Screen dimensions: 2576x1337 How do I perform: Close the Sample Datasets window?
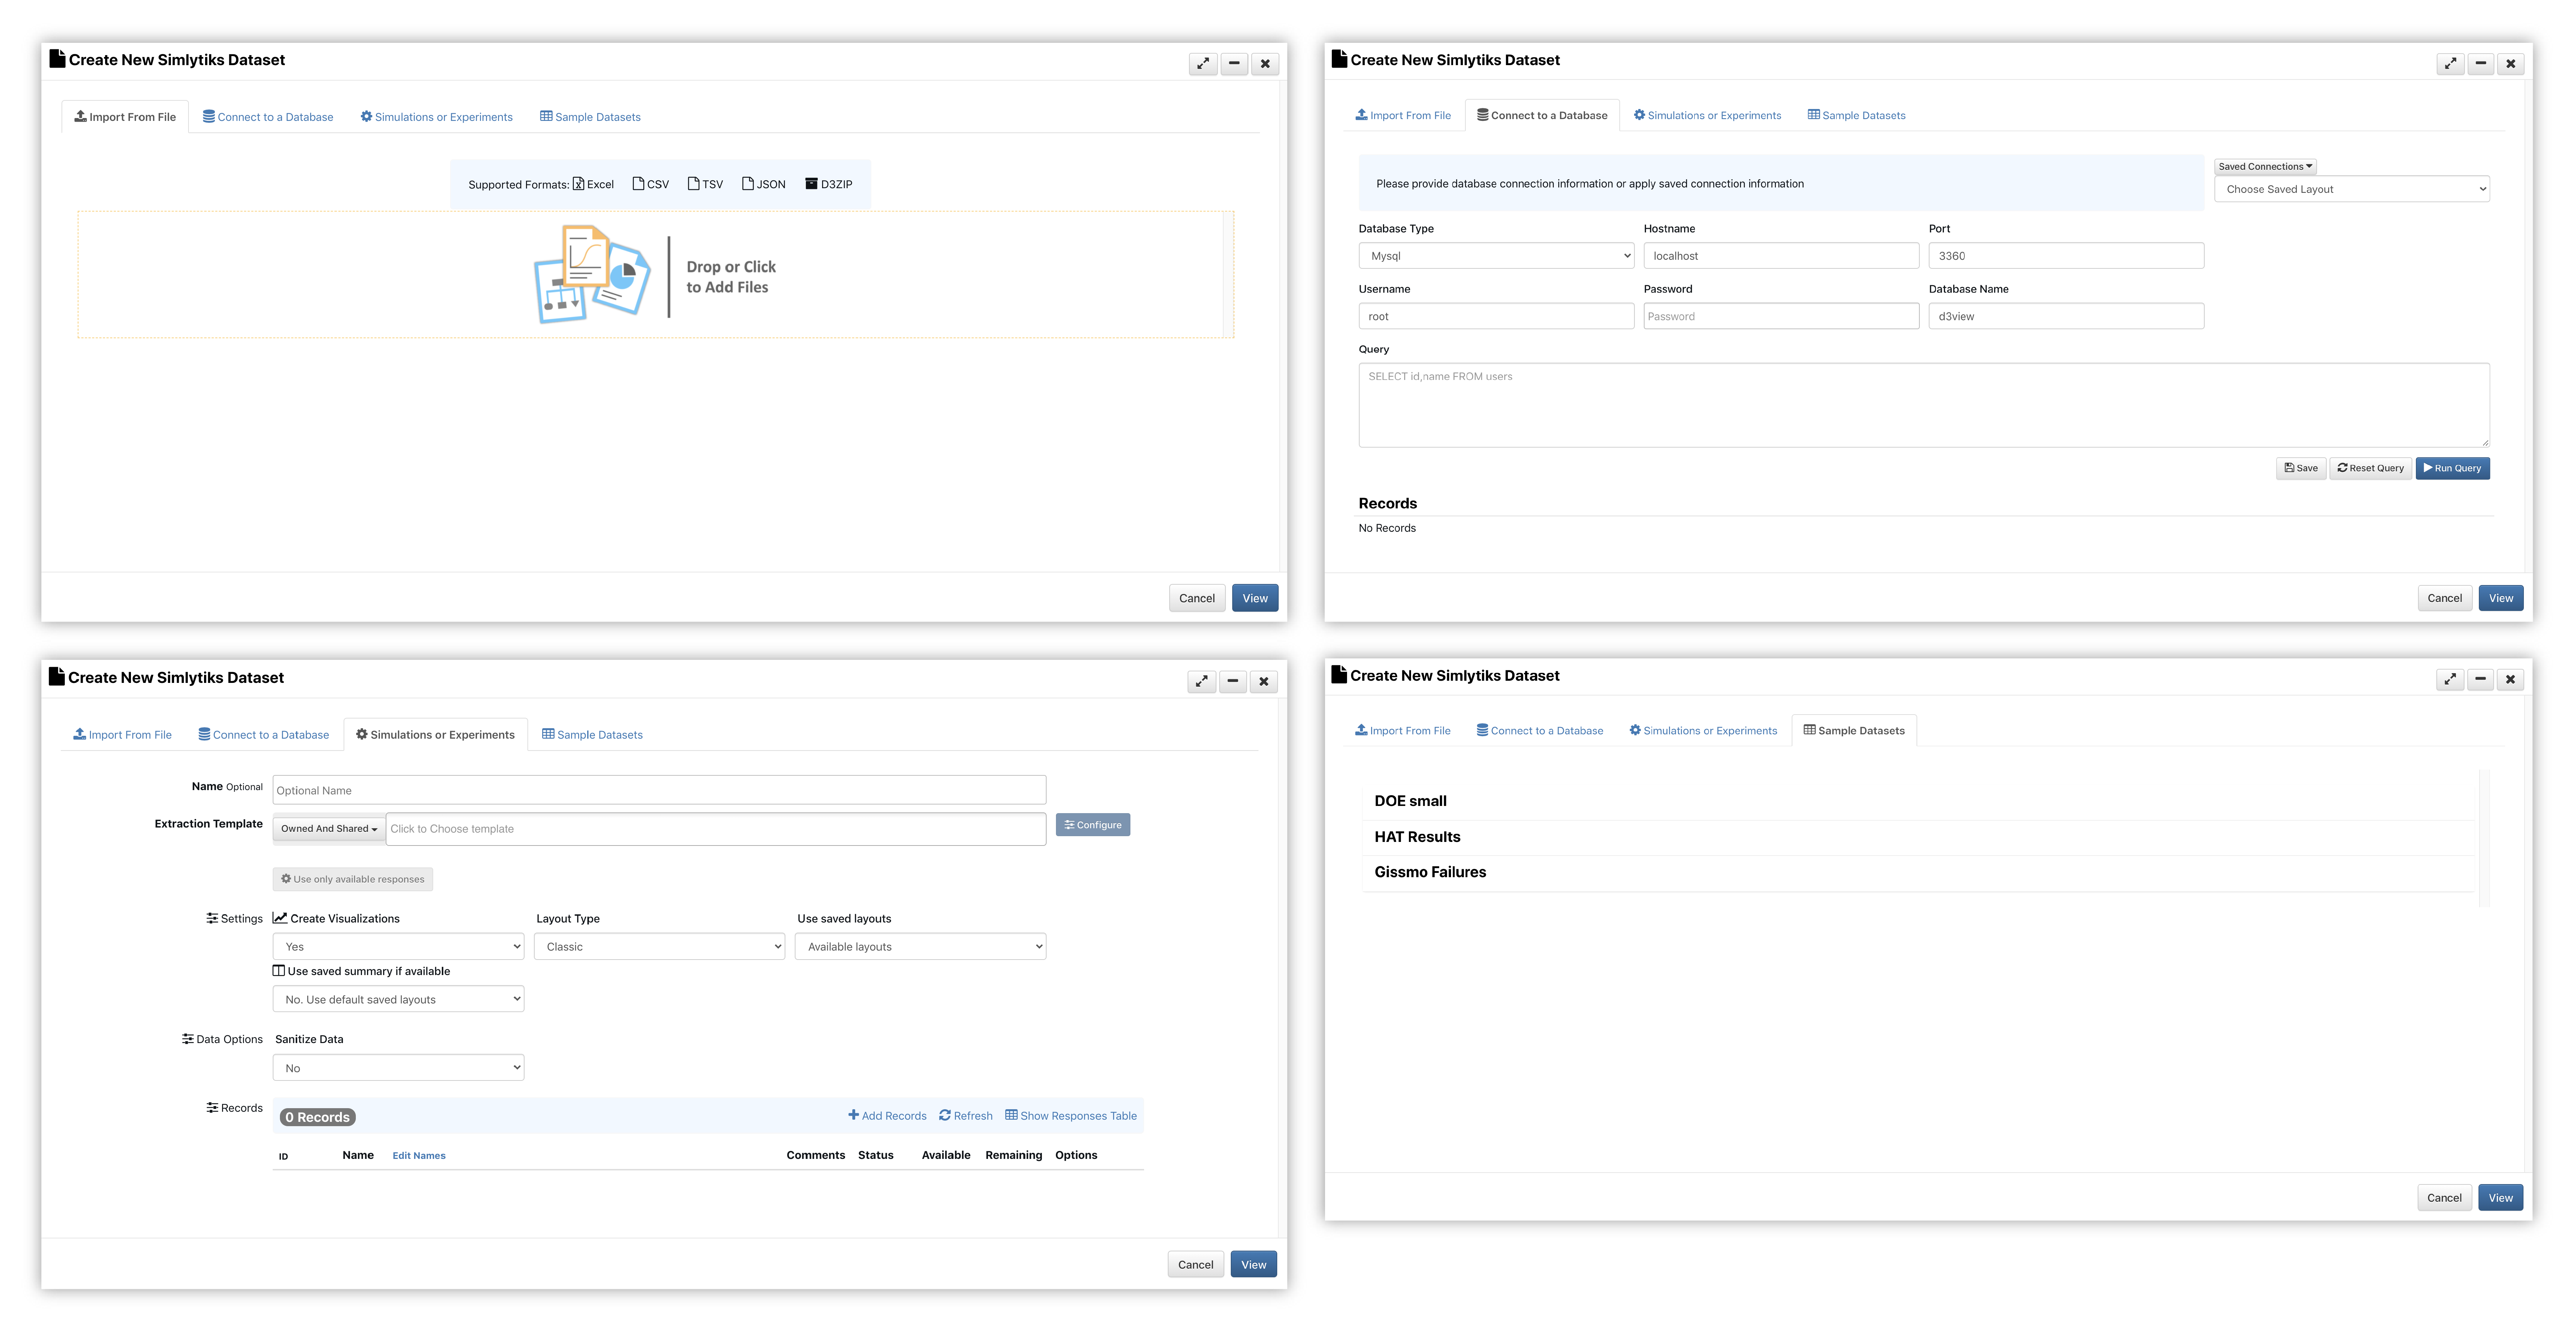point(2510,680)
